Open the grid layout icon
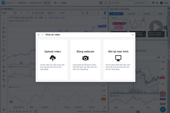The width and height of the screenshot is (170, 113). point(101,3)
